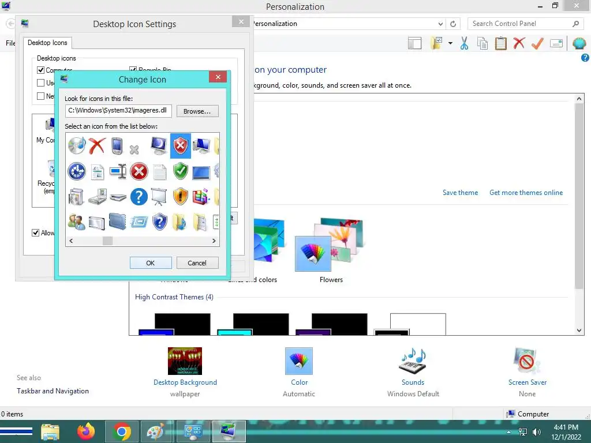The height and width of the screenshot is (443, 591).
Task: Open the Color settings link
Action: coord(300,382)
